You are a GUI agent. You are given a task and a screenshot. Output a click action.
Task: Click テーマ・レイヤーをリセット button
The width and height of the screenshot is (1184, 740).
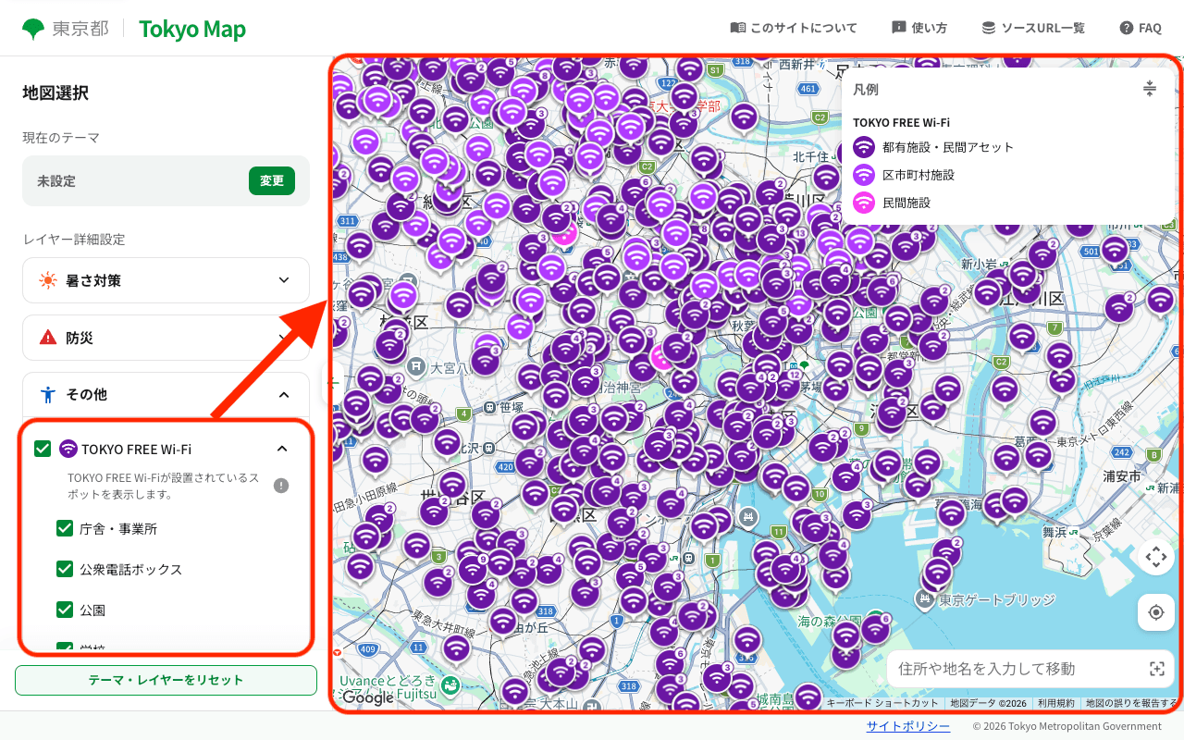pos(166,680)
